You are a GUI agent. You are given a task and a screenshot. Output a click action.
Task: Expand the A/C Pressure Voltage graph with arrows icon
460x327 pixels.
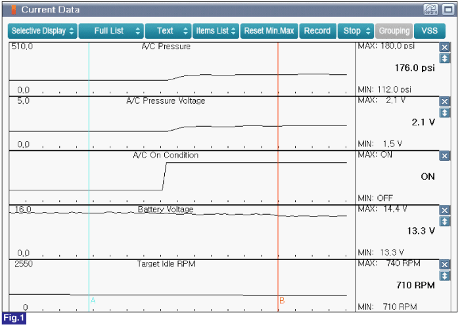[444, 113]
